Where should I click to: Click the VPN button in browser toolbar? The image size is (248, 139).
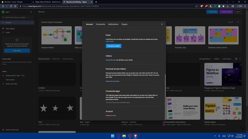click(239, 6)
